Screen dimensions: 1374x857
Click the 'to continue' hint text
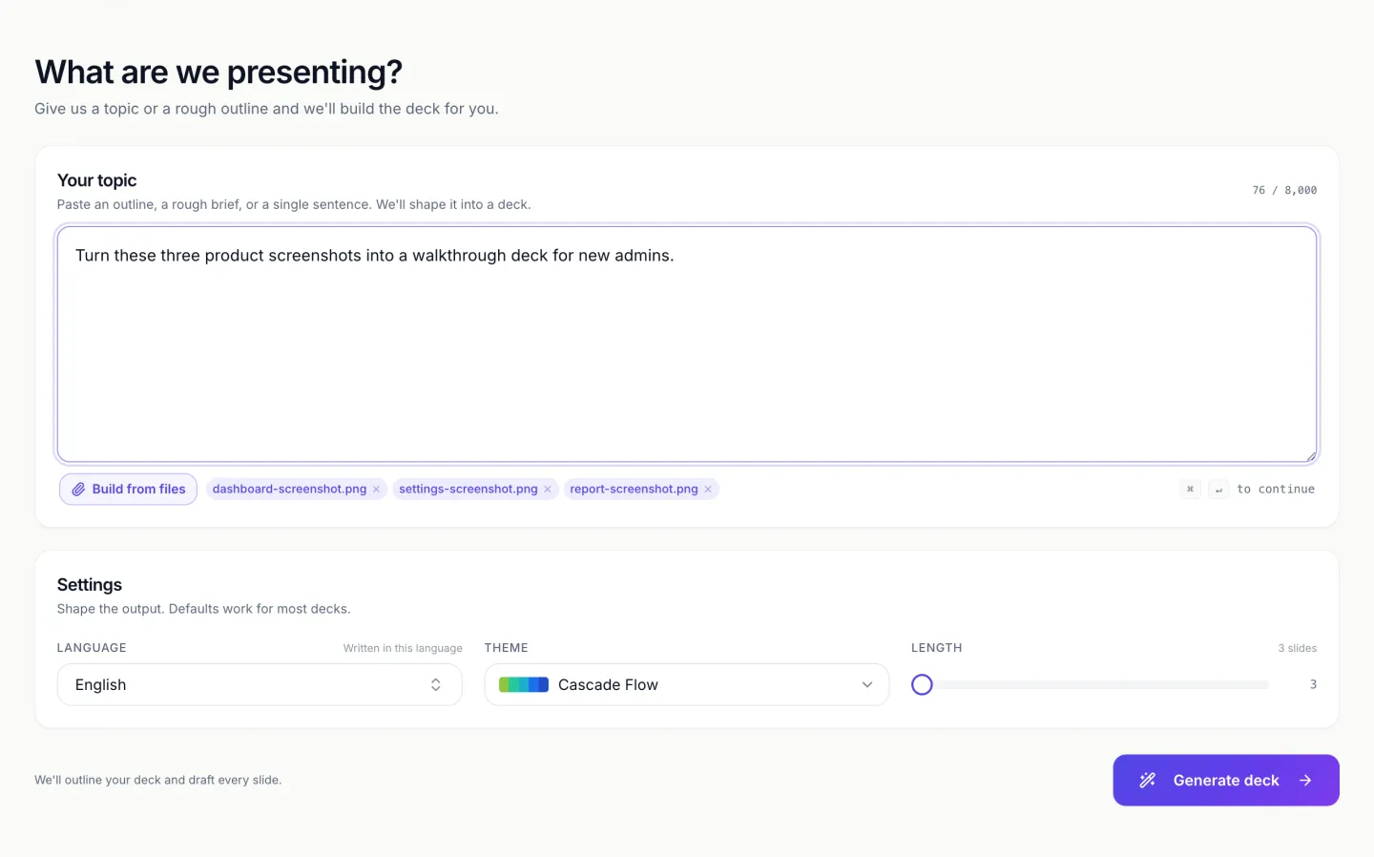point(1276,490)
